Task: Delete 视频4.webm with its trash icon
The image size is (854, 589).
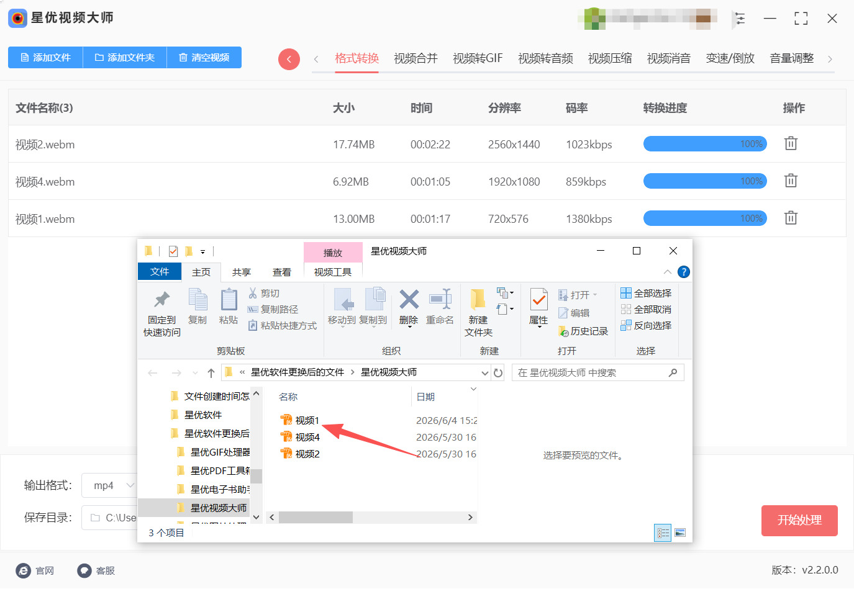Action: (x=791, y=181)
